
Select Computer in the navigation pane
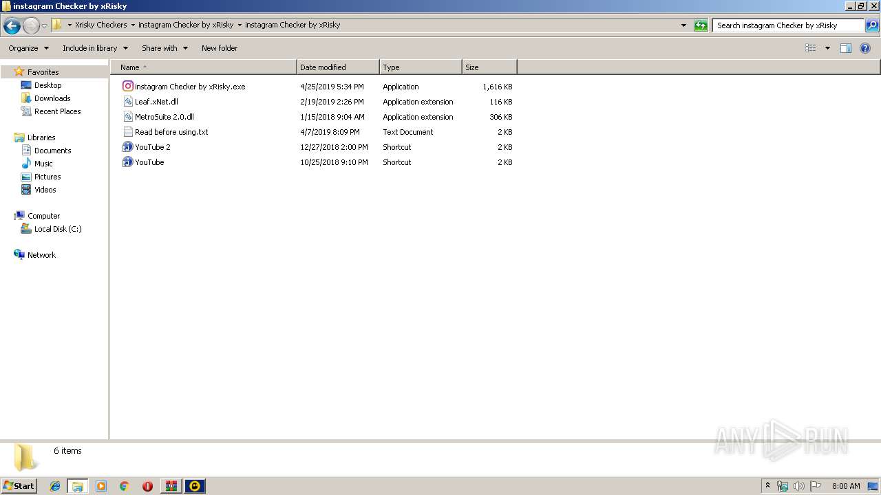tap(43, 216)
